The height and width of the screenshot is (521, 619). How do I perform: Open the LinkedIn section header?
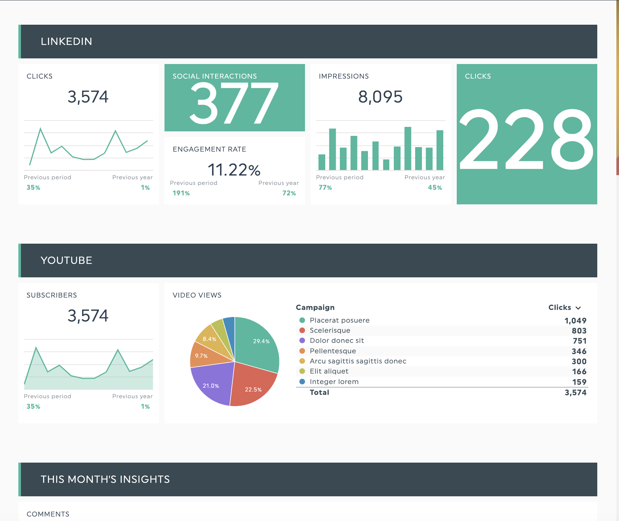(x=308, y=42)
